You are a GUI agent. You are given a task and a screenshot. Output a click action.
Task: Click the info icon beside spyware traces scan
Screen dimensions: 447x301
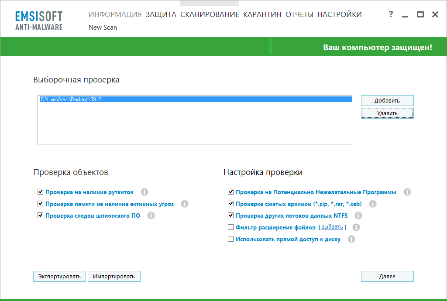click(x=151, y=215)
